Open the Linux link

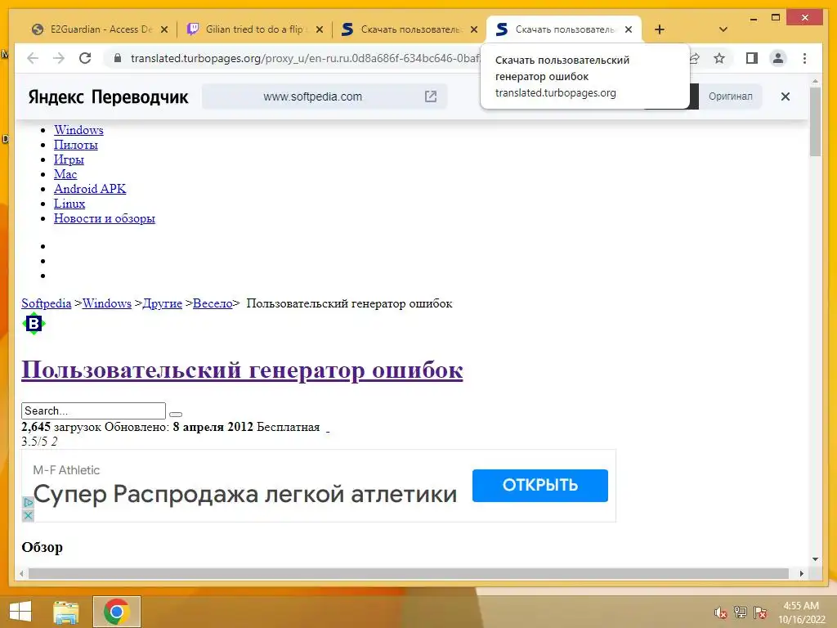point(69,204)
